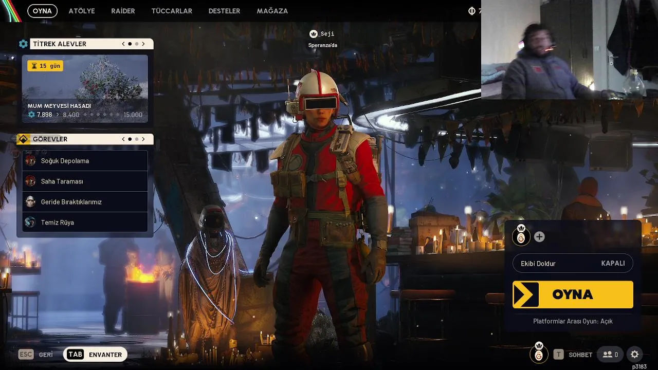This screenshot has width=658, height=370.
Task: Click the Saha Taraması quest giver portrait
Action: (x=30, y=181)
